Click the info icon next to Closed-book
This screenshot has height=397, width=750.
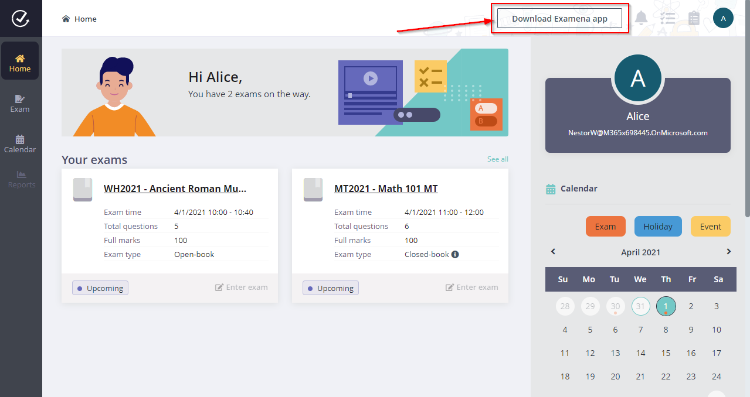[455, 255]
